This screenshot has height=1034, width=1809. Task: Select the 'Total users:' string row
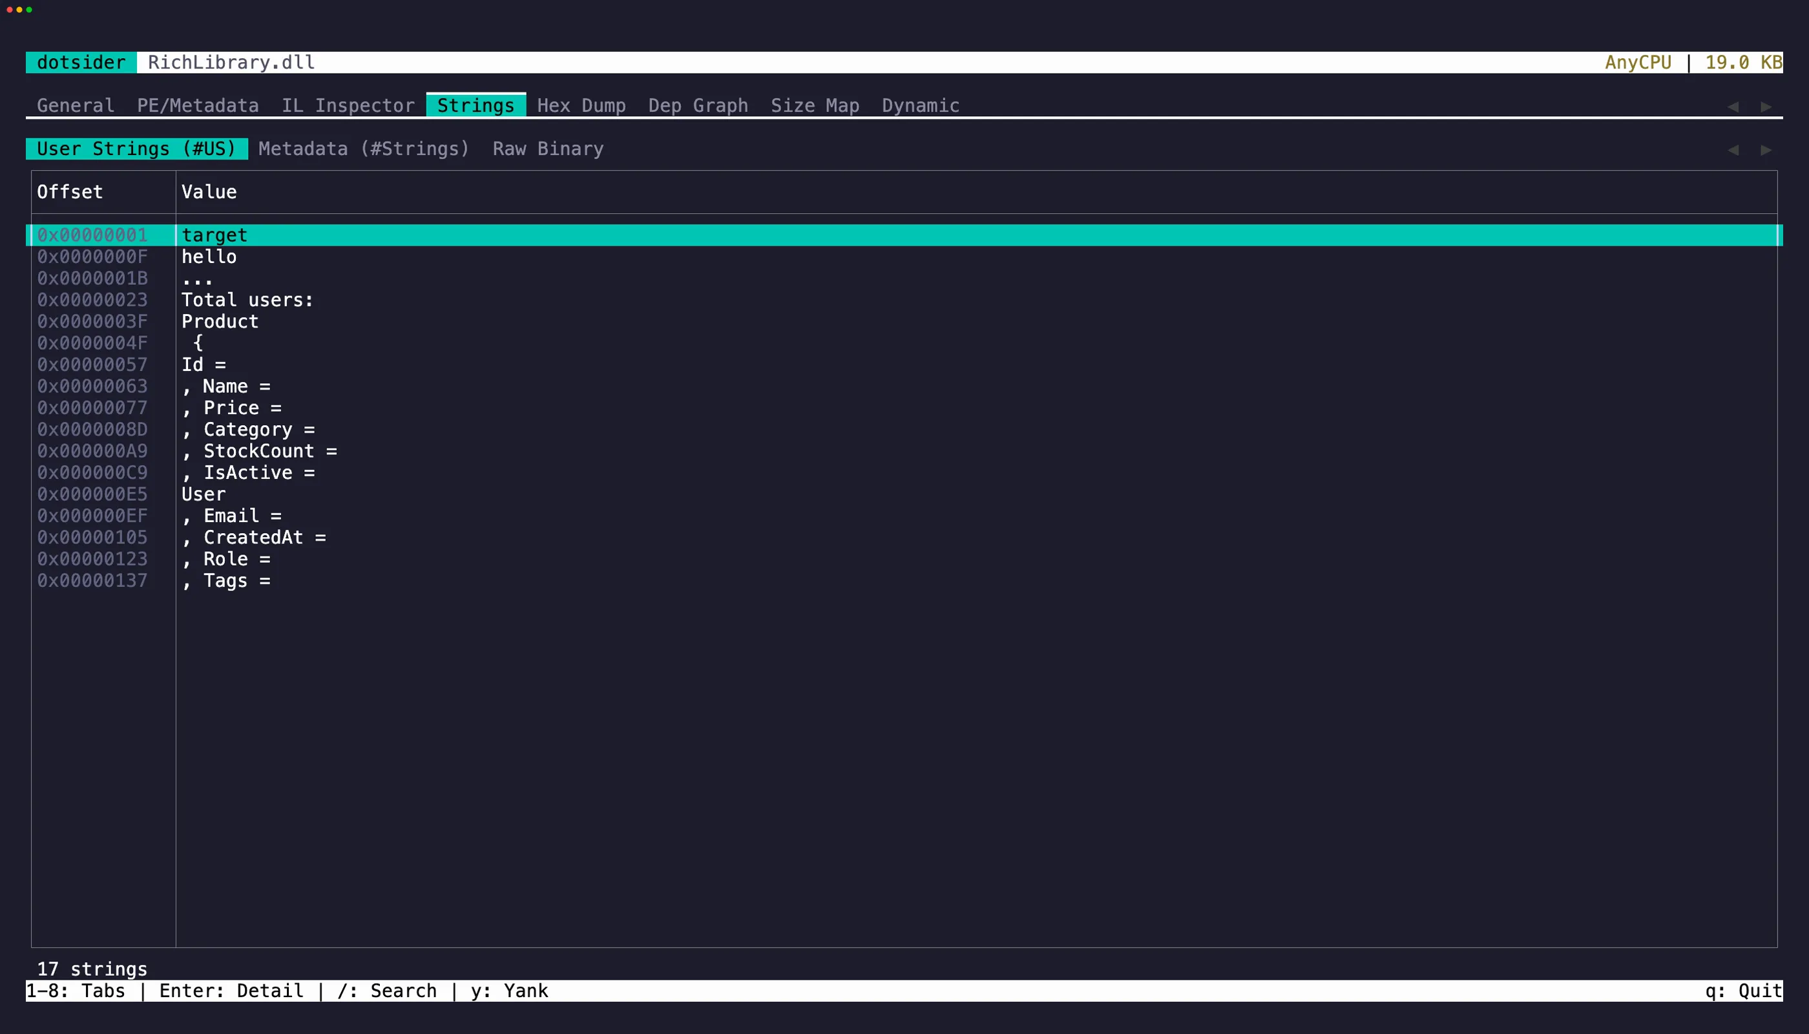(x=904, y=300)
